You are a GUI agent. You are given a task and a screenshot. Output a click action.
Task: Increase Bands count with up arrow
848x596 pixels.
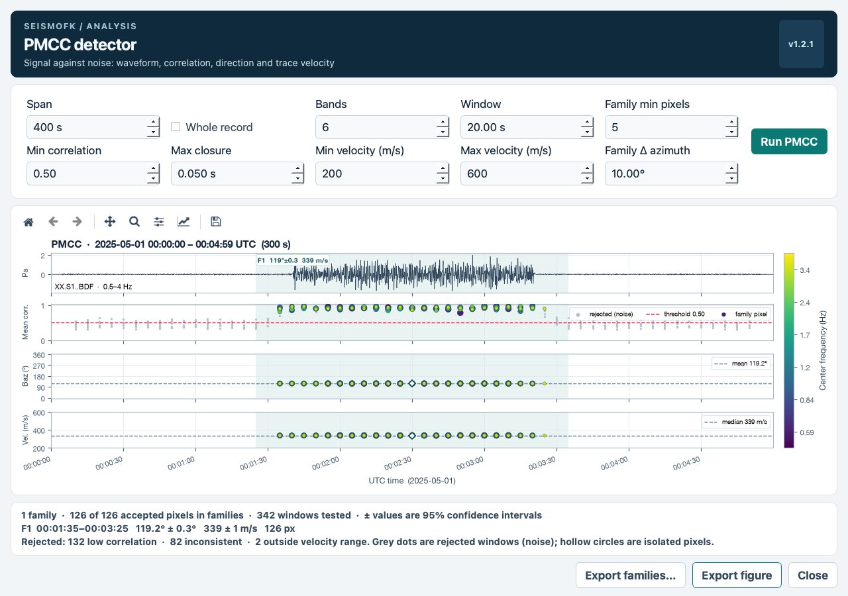(442, 122)
